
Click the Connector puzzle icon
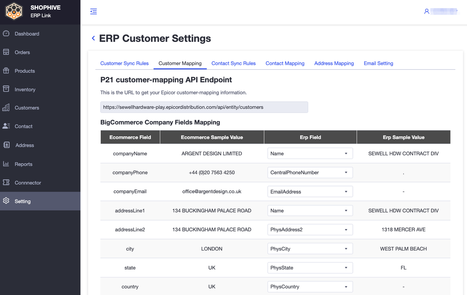(6, 182)
